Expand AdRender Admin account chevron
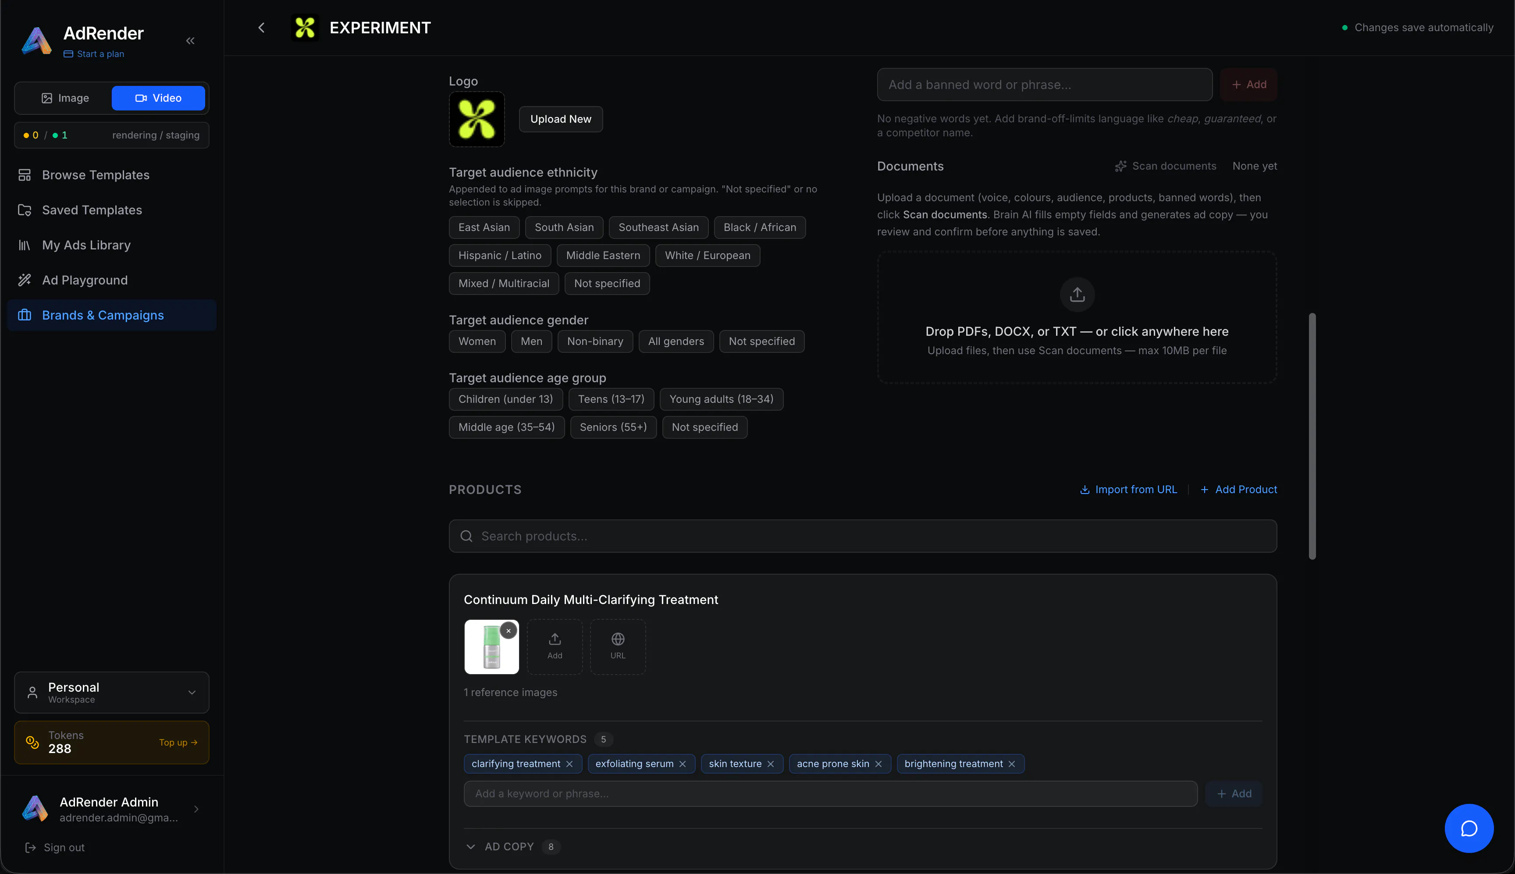The height and width of the screenshot is (874, 1515). (x=196, y=809)
